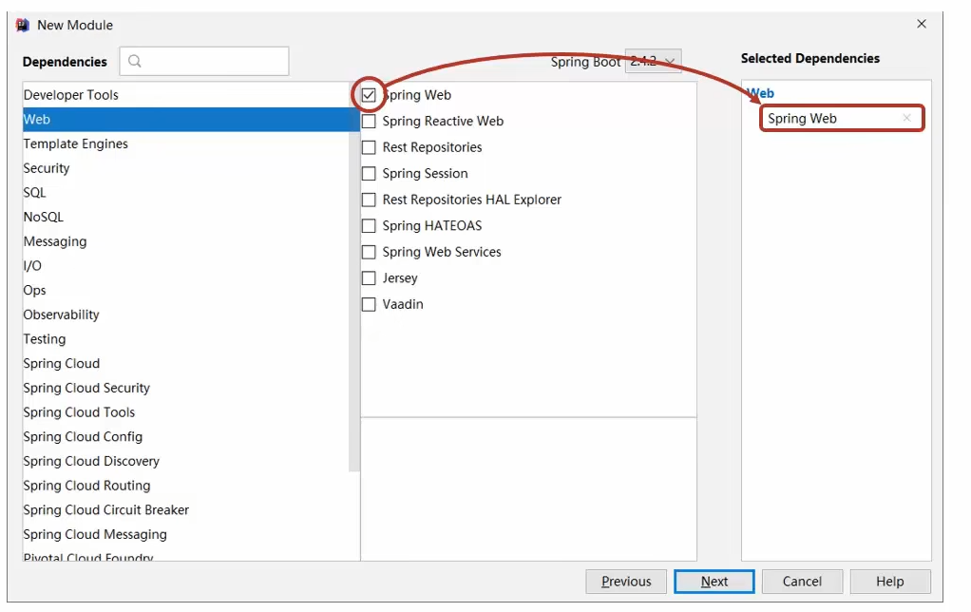Select the Testing category
This screenshot has height=612, width=971.
tap(186, 339)
